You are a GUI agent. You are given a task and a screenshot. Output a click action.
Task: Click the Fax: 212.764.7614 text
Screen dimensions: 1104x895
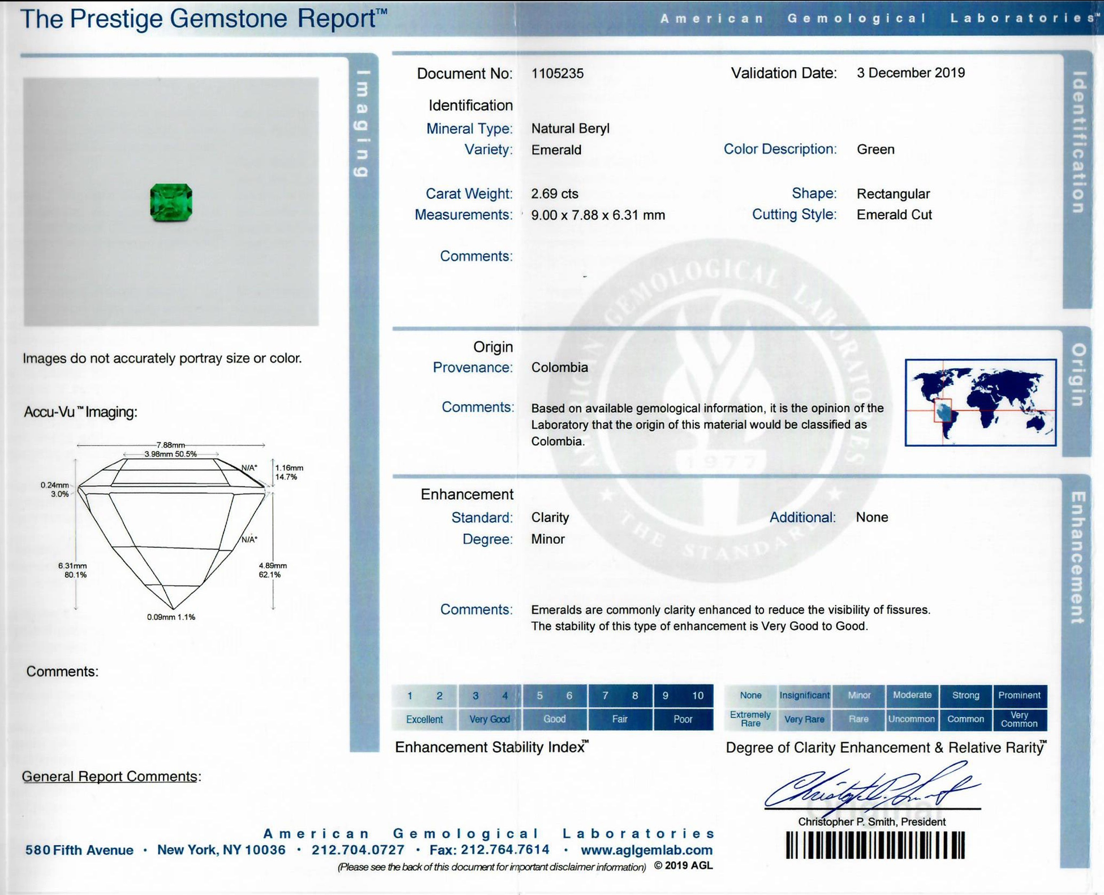[489, 850]
